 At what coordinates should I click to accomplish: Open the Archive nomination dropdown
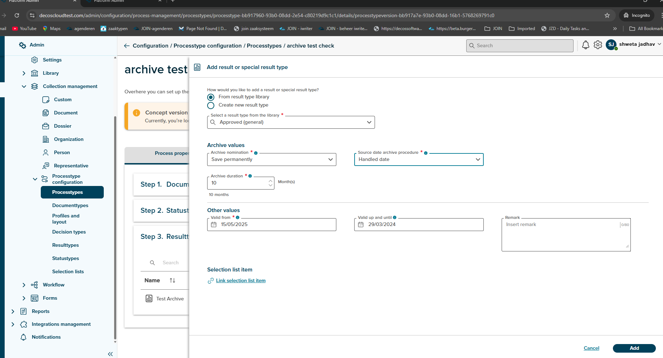click(272, 160)
